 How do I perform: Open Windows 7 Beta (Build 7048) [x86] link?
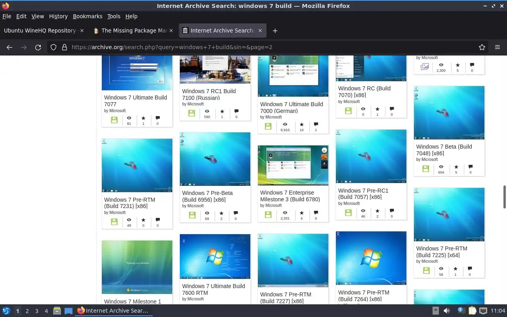click(x=444, y=150)
